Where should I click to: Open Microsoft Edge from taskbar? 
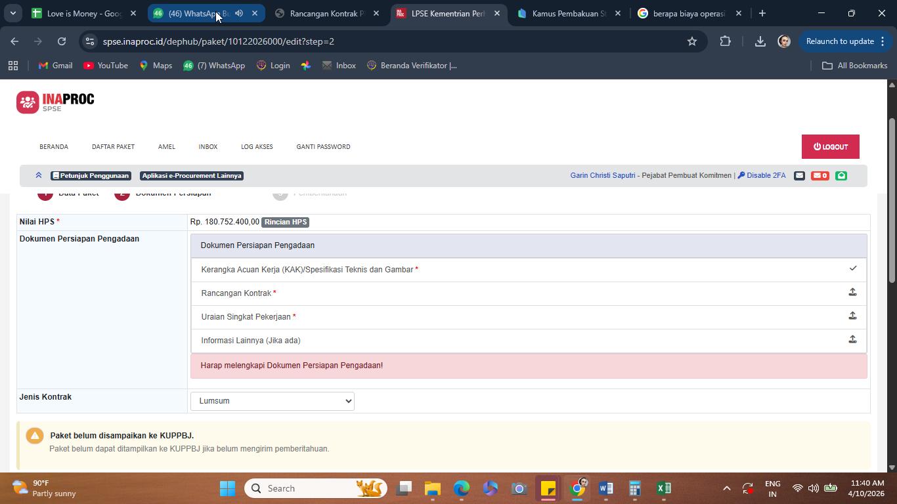[x=461, y=488]
